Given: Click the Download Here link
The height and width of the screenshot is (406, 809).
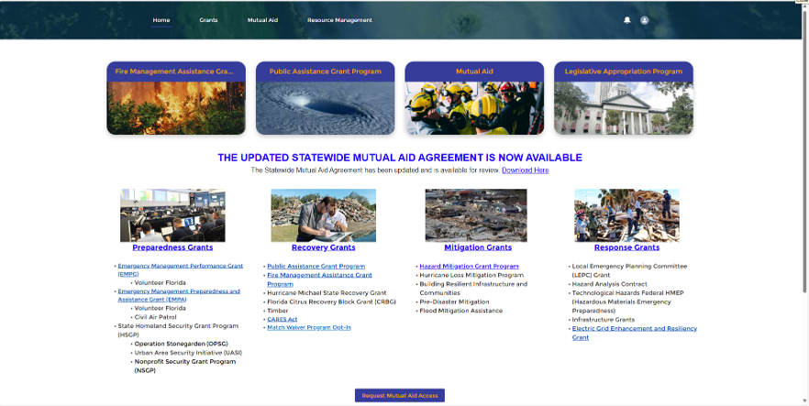Looking at the screenshot, I should coord(525,170).
